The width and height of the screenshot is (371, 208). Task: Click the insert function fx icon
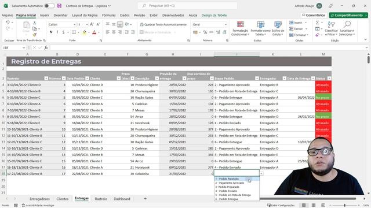[46, 47]
